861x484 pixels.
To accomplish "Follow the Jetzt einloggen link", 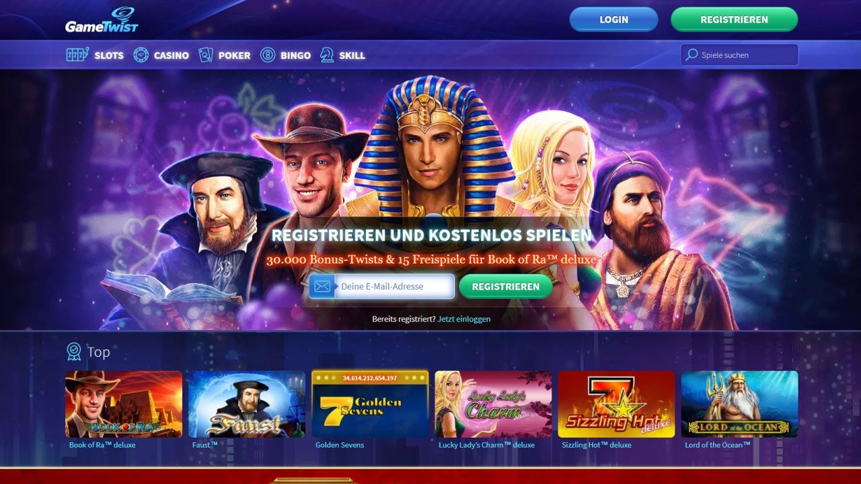I will [x=464, y=319].
